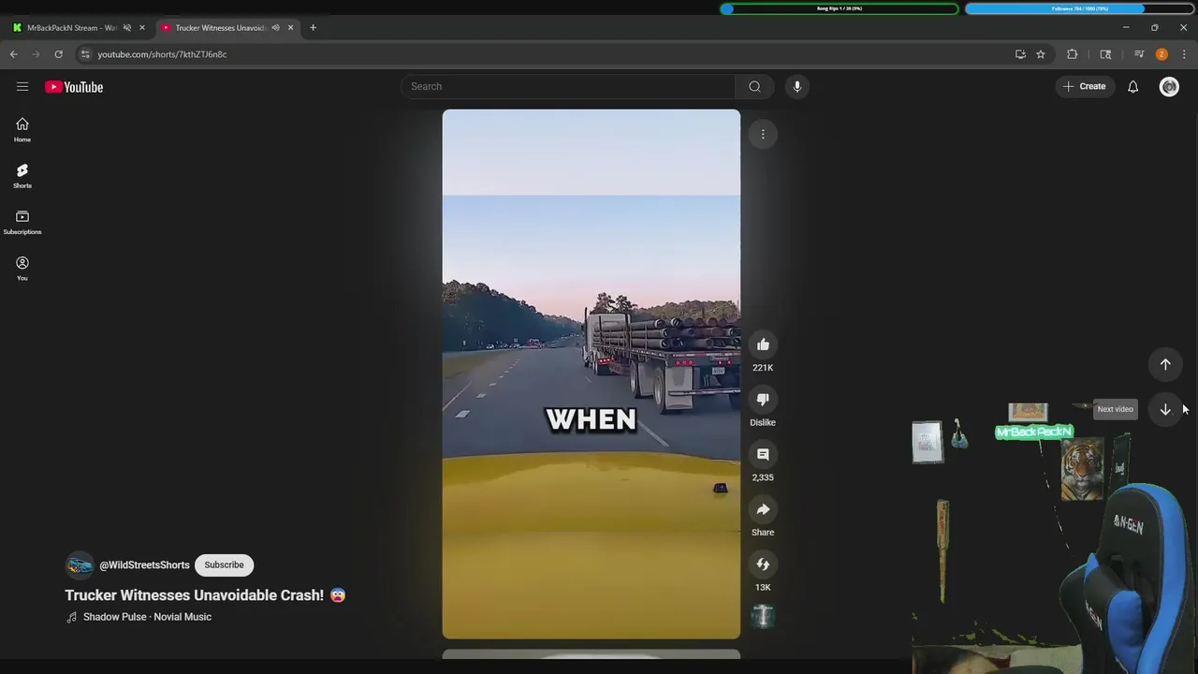Open the sound thumbnail under Remix

(763, 616)
